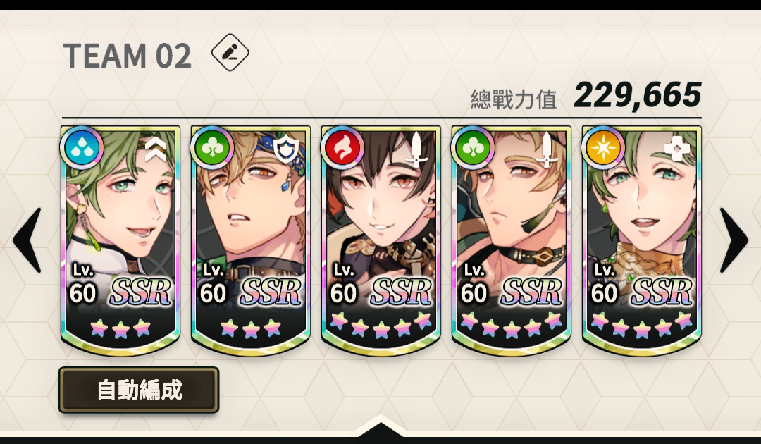Click the double chevron support icon on first card

tap(156, 149)
